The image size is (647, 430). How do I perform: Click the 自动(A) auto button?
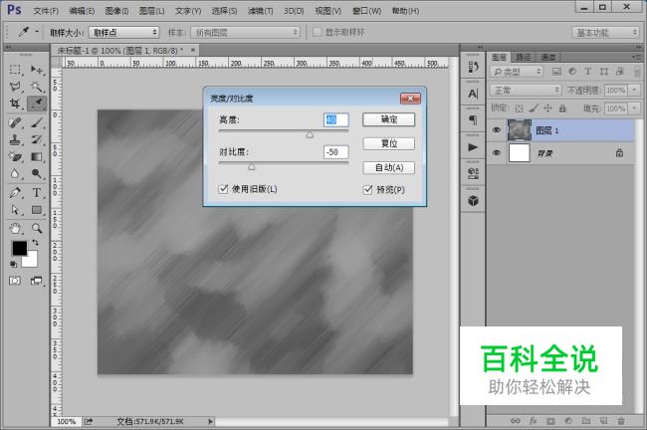click(388, 167)
